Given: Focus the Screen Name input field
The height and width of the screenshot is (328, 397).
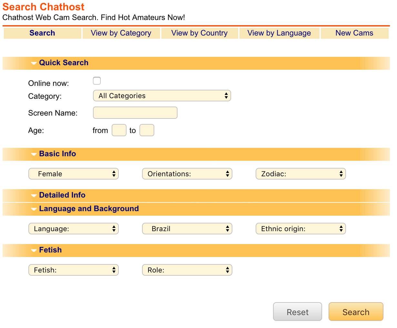Looking at the screenshot, I should coord(135,113).
